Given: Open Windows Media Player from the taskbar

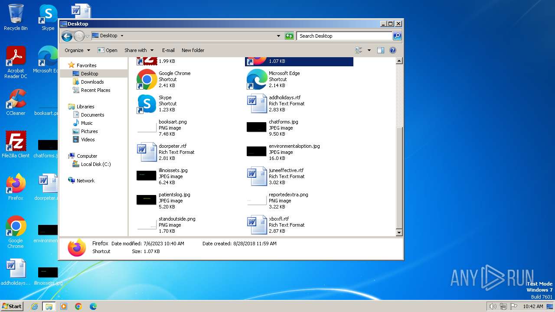Looking at the screenshot, I should 64,306.
